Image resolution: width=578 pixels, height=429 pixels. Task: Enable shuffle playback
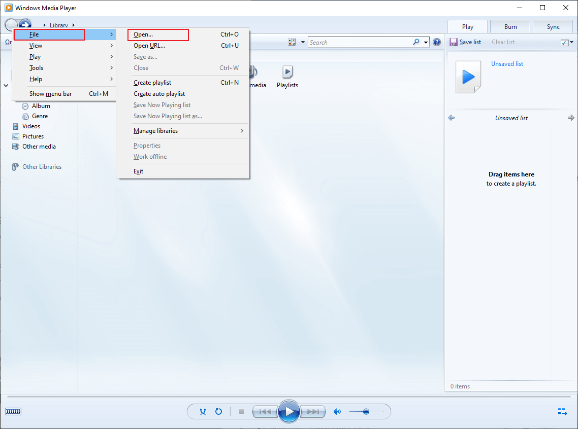(x=203, y=412)
